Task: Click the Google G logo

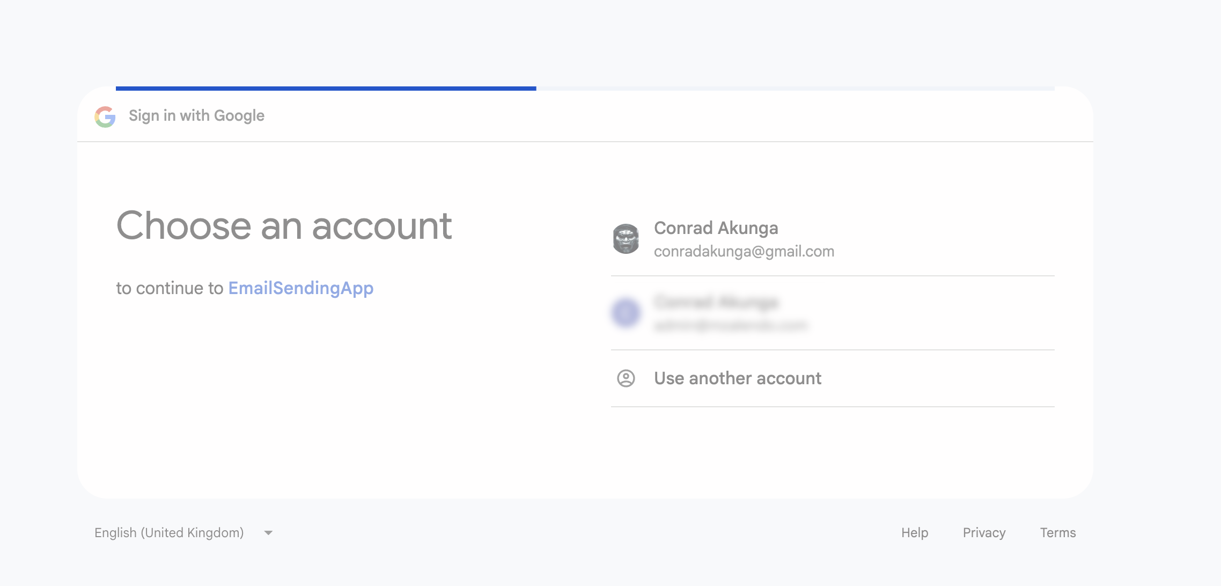Action: click(105, 116)
